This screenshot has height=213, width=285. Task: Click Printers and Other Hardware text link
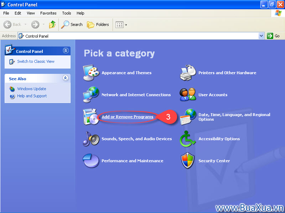tap(227, 73)
